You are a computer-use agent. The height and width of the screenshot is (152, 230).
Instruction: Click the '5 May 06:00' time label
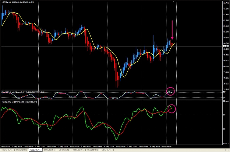pyautogui.click(x=121, y=146)
